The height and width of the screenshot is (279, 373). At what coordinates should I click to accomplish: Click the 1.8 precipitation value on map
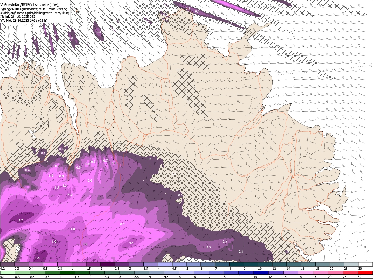pyautogui.click(x=37, y=258)
